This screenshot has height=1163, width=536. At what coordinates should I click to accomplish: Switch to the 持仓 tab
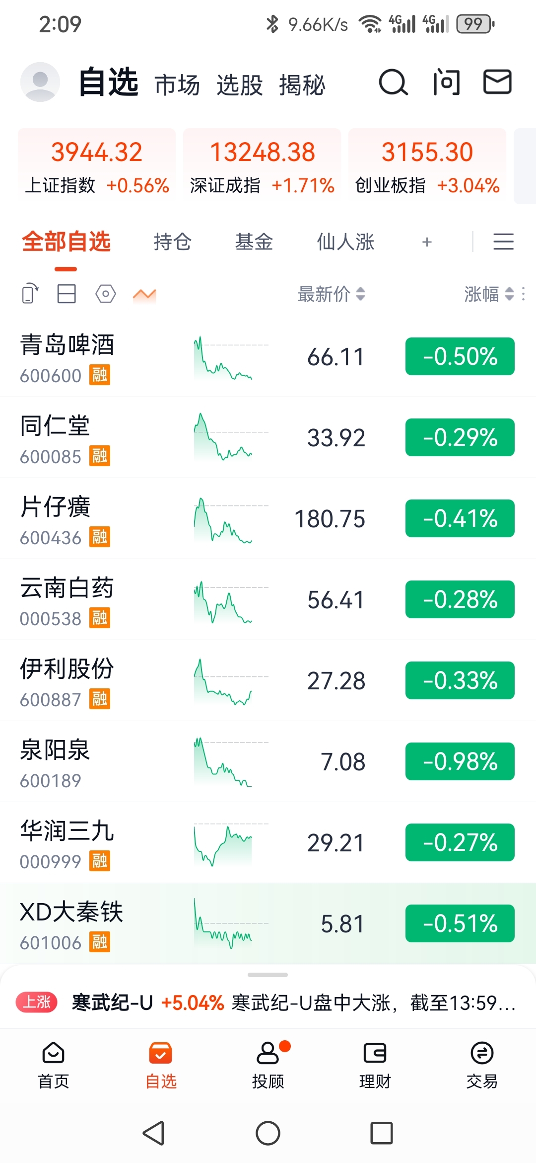172,242
